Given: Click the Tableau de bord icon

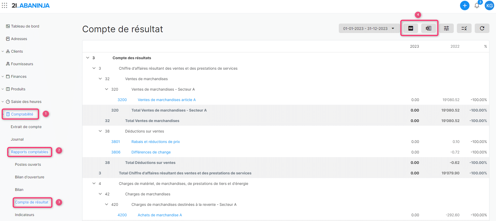Looking at the screenshot, I should click(x=8, y=26).
